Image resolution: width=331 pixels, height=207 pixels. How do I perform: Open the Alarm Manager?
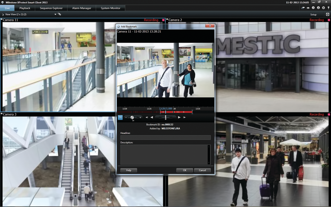(x=81, y=8)
